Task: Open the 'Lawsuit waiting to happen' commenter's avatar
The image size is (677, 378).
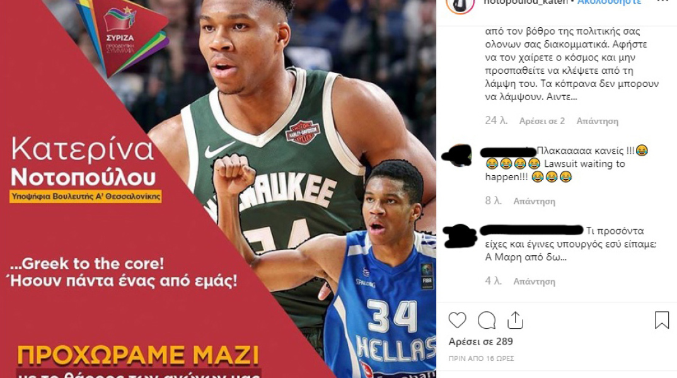Action: coord(460,156)
